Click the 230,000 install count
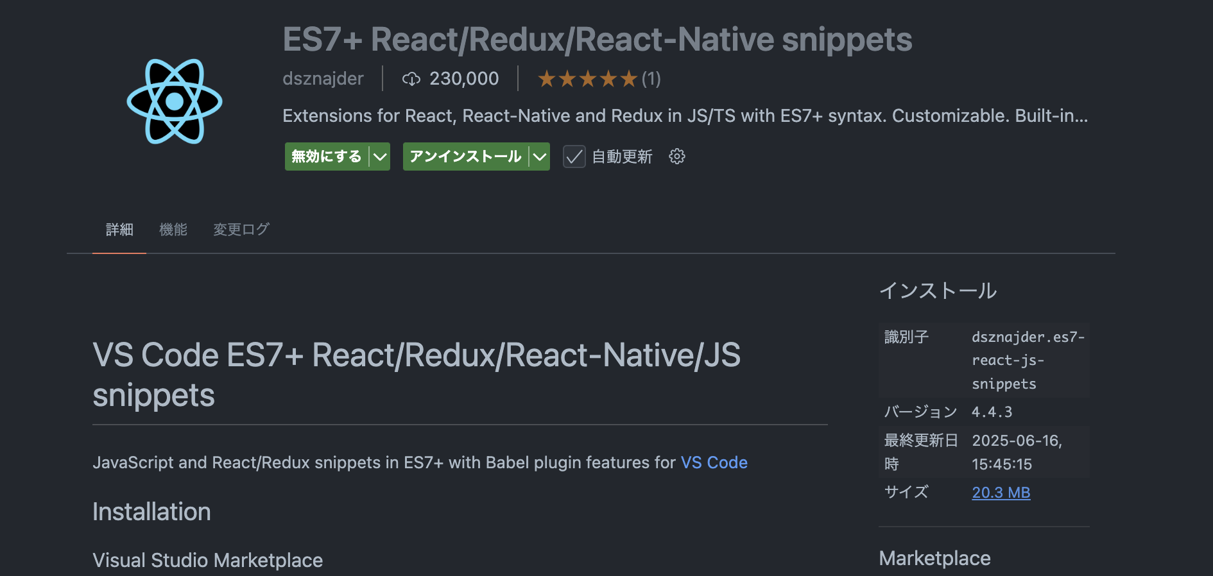1213x576 pixels. coord(464,79)
